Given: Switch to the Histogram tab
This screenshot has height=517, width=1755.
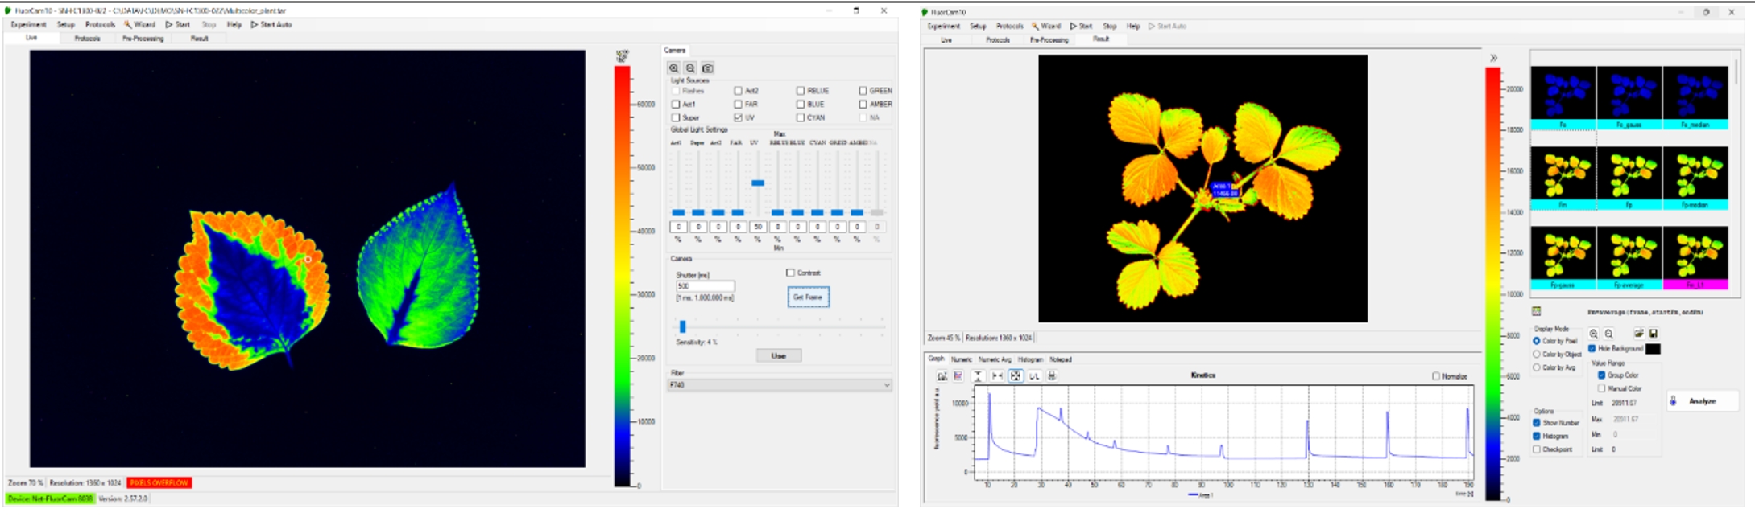Looking at the screenshot, I should [x=1030, y=359].
